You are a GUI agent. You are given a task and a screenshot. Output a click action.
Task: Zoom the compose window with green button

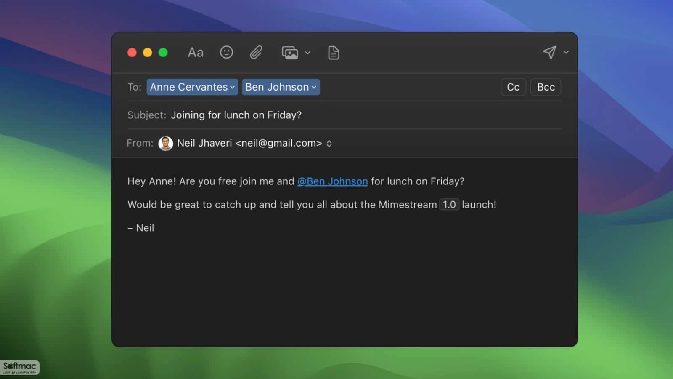pyautogui.click(x=163, y=52)
